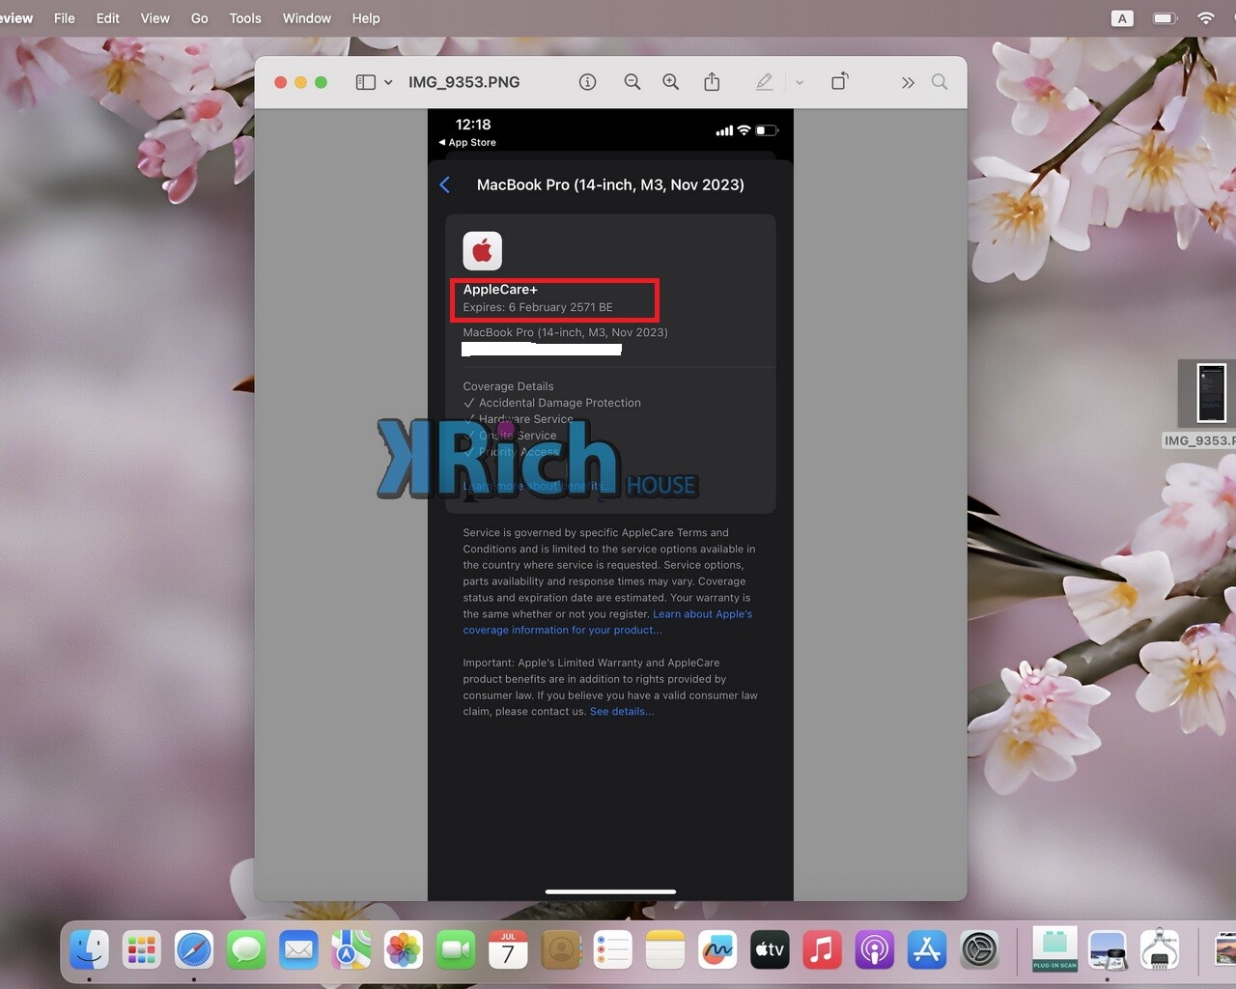Image resolution: width=1236 pixels, height=989 pixels.
Task: Click the AppleCare+ Apple logo icon
Action: [x=482, y=251]
